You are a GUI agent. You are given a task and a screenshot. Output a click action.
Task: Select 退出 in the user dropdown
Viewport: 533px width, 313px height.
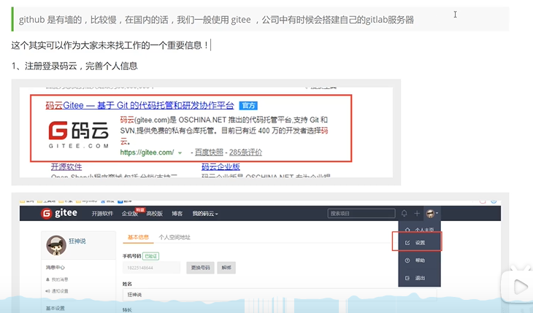pyautogui.click(x=420, y=278)
